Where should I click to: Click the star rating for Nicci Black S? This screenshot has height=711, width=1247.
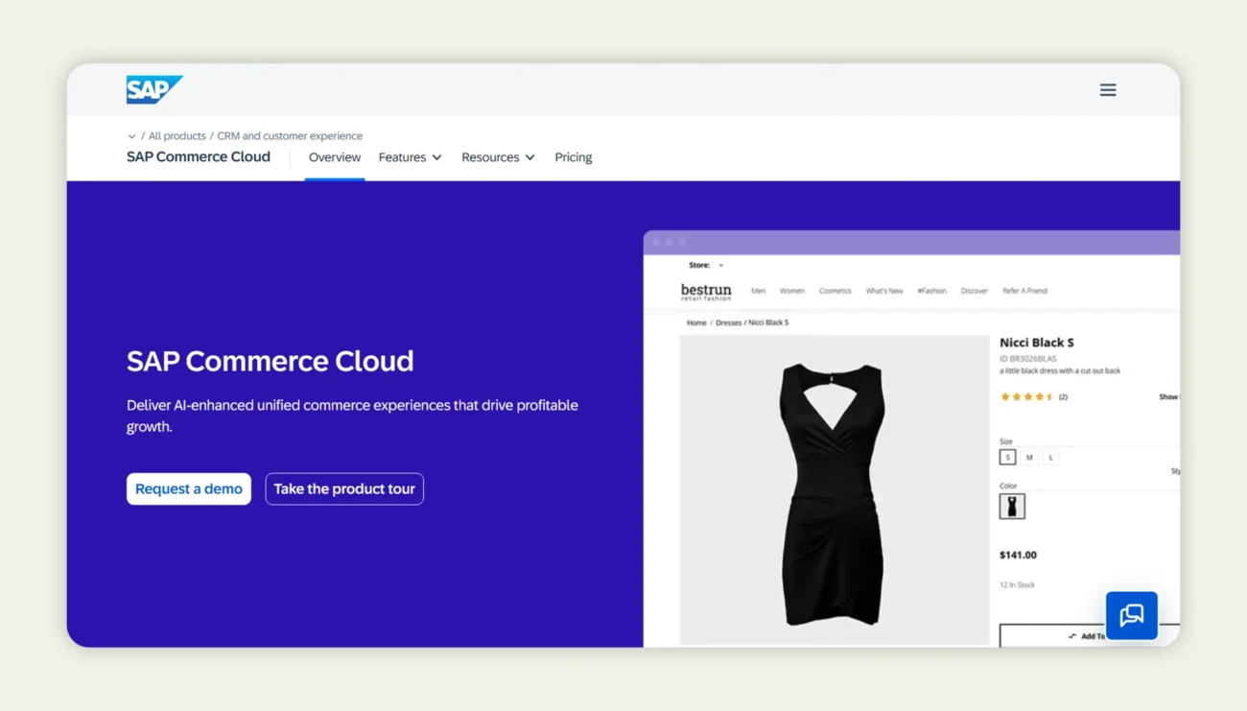[1028, 396]
